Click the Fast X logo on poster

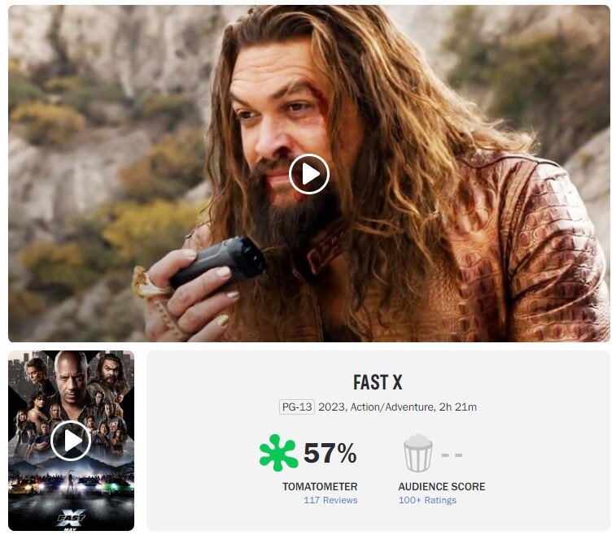coord(71,519)
